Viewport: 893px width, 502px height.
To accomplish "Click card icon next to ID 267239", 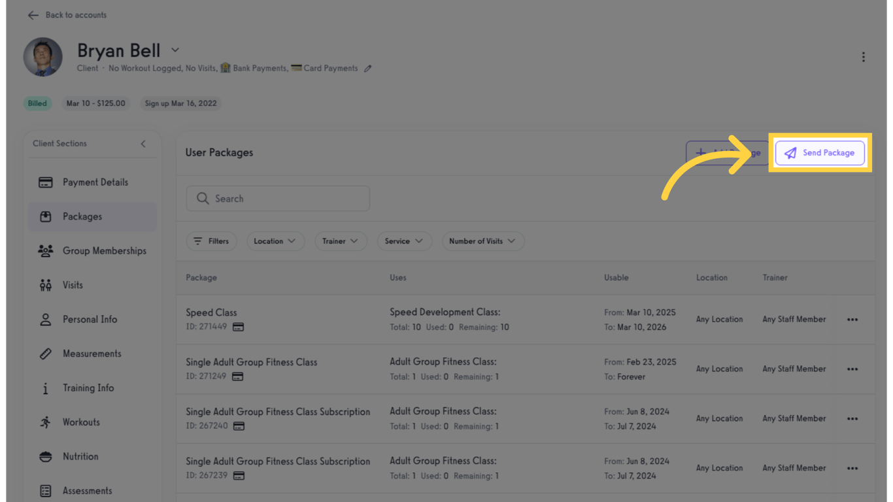I will [x=239, y=476].
